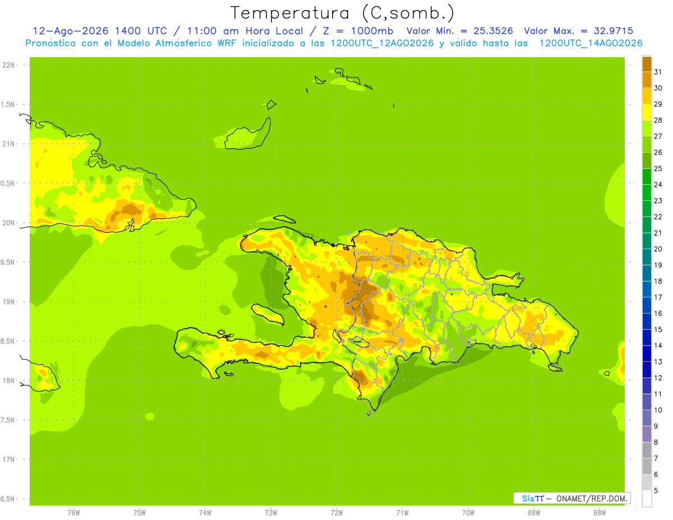Click the 68W longitude axis label
Screen dimensions: 673x520
pos(600,513)
